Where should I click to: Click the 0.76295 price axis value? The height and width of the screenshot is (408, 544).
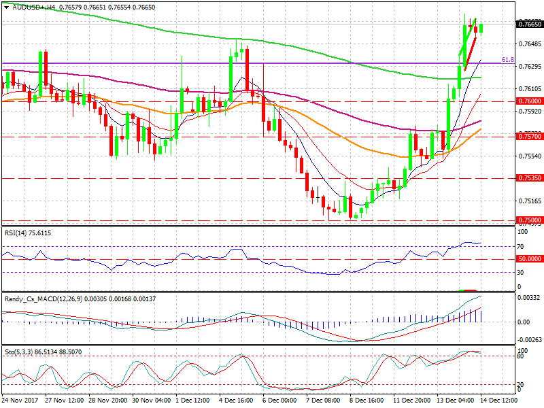pyautogui.click(x=530, y=66)
